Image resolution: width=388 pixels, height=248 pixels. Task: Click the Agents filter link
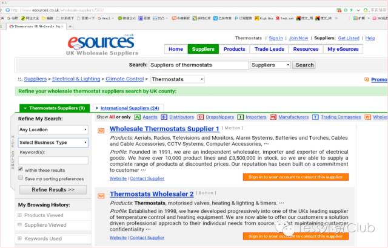(x=150, y=117)
